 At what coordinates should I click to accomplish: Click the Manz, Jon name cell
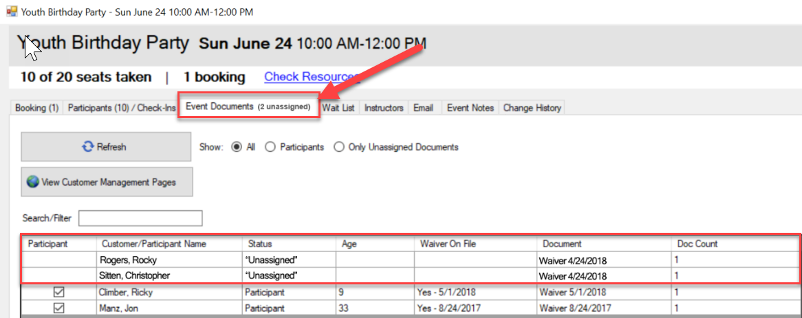169,308
